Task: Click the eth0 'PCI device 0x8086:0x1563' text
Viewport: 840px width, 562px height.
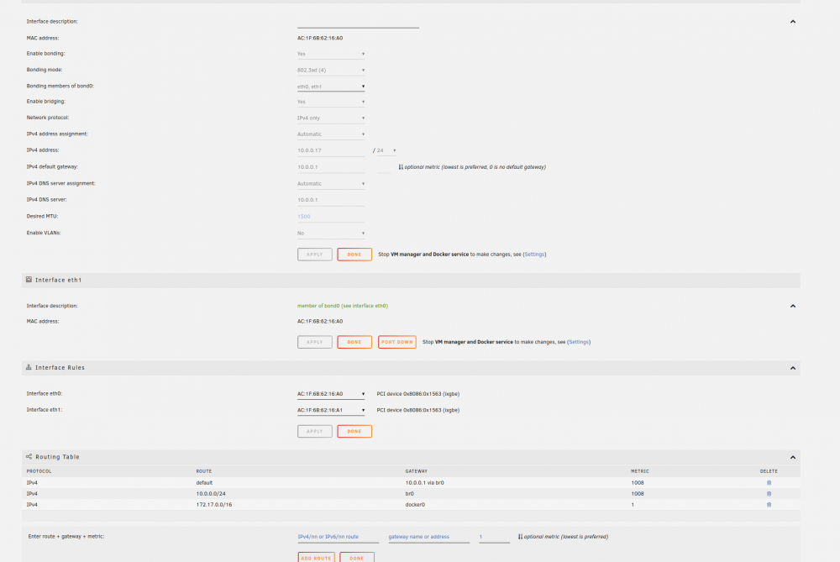Action: [x=417, y=394]
